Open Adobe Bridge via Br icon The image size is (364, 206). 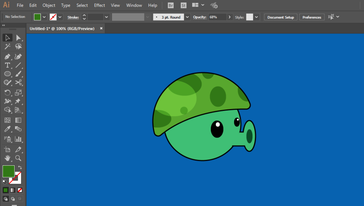pyautogui.click(x=171, y=5)
